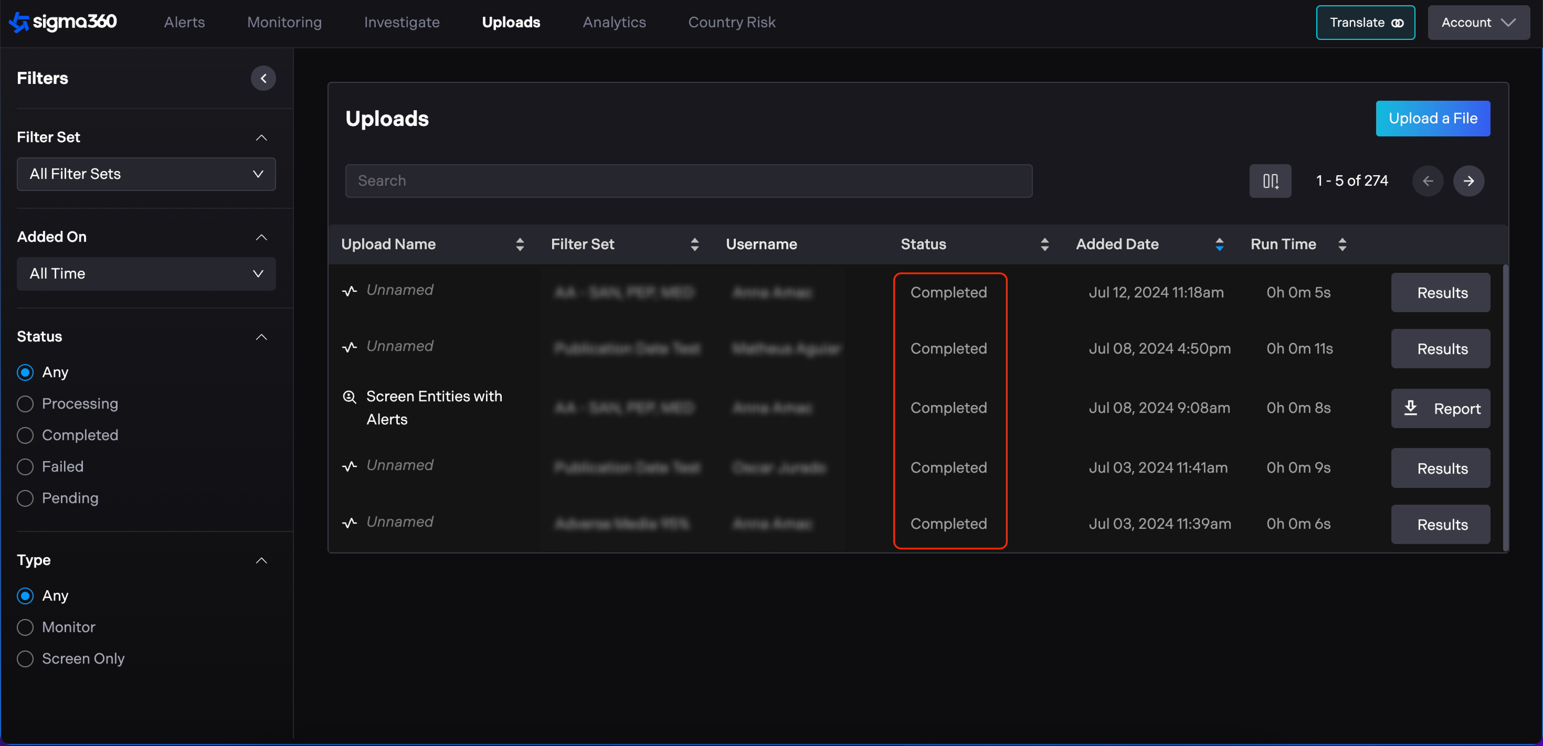Viewport: 1543px width, 746px height.
Task: Sort by Upload Name arrows
Action: [x=519, y=244]
